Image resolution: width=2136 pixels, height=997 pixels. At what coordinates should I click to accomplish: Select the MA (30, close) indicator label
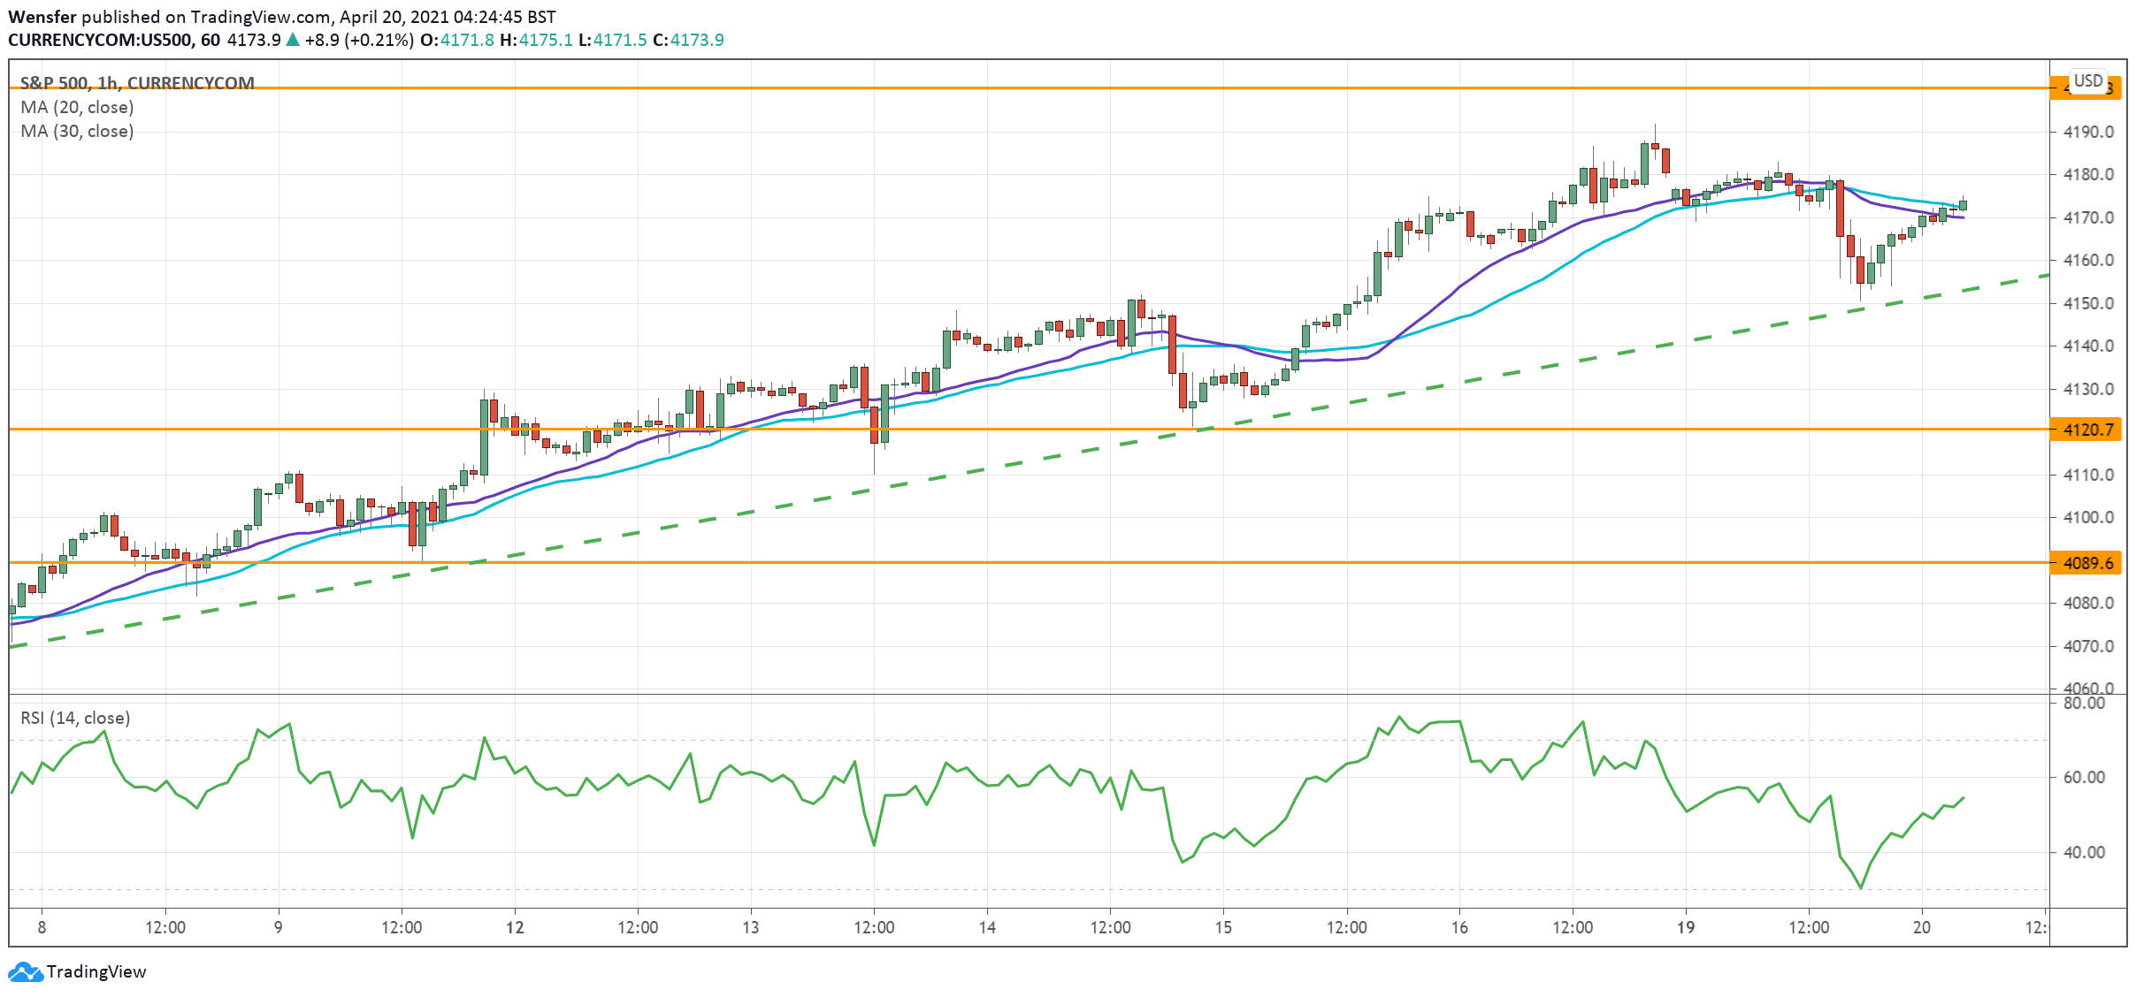click(x=76, y=131)
